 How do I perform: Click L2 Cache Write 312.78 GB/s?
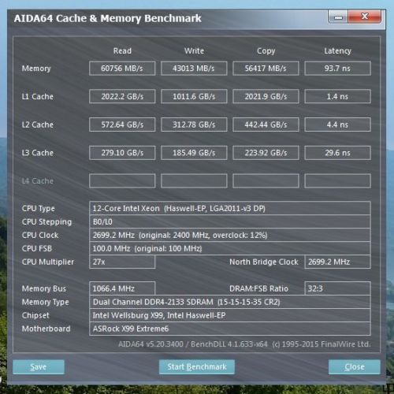click(194, 125)
